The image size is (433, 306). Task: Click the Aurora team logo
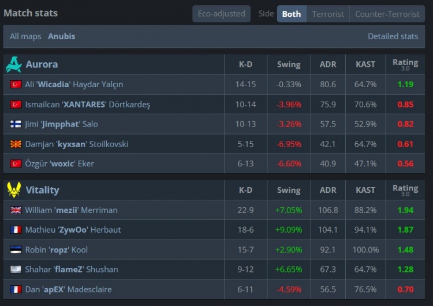click(14, 64)
